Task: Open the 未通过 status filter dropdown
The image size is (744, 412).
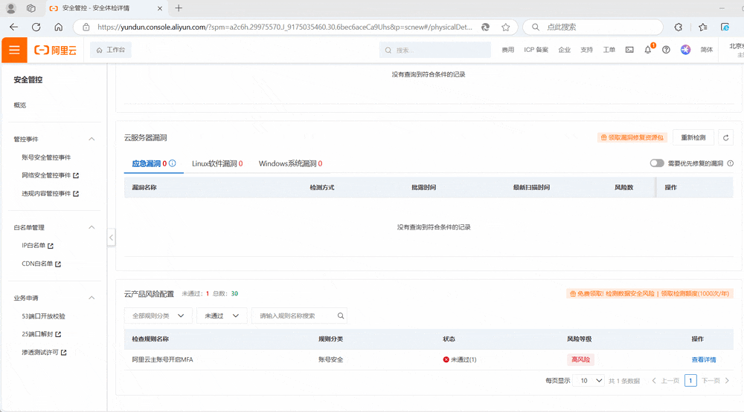Action: coord(222,316)
